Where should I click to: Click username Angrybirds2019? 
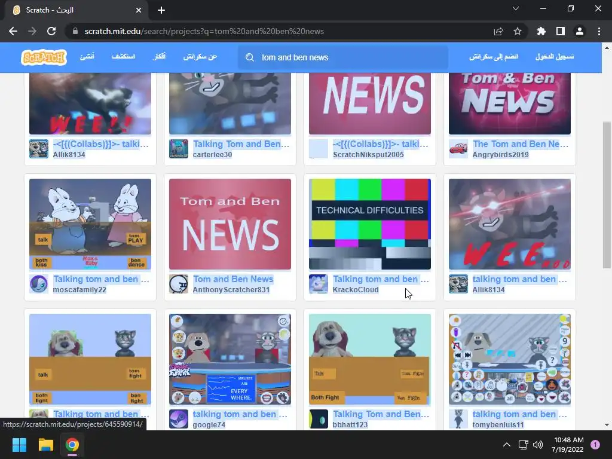[x=500, y=155]
